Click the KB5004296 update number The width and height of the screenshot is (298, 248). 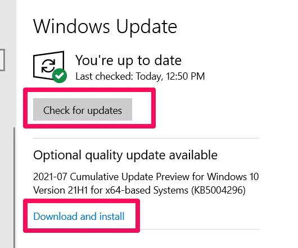(x=218, y=190)
